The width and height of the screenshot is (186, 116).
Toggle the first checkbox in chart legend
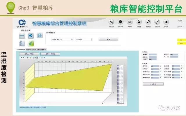[118, 66]
